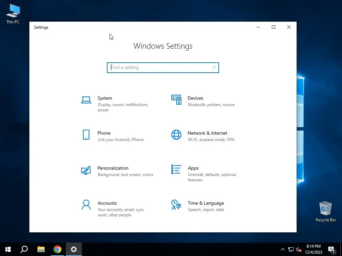Open the Devices settings heading

pos(195,98)
